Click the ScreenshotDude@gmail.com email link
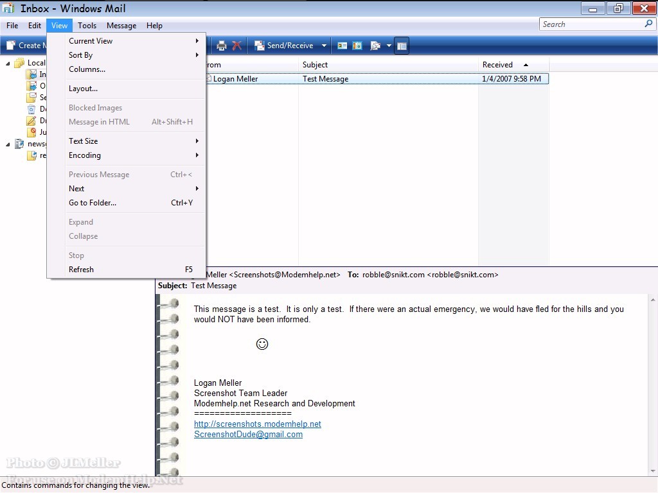658x493 pixels. tap(248, 435)
